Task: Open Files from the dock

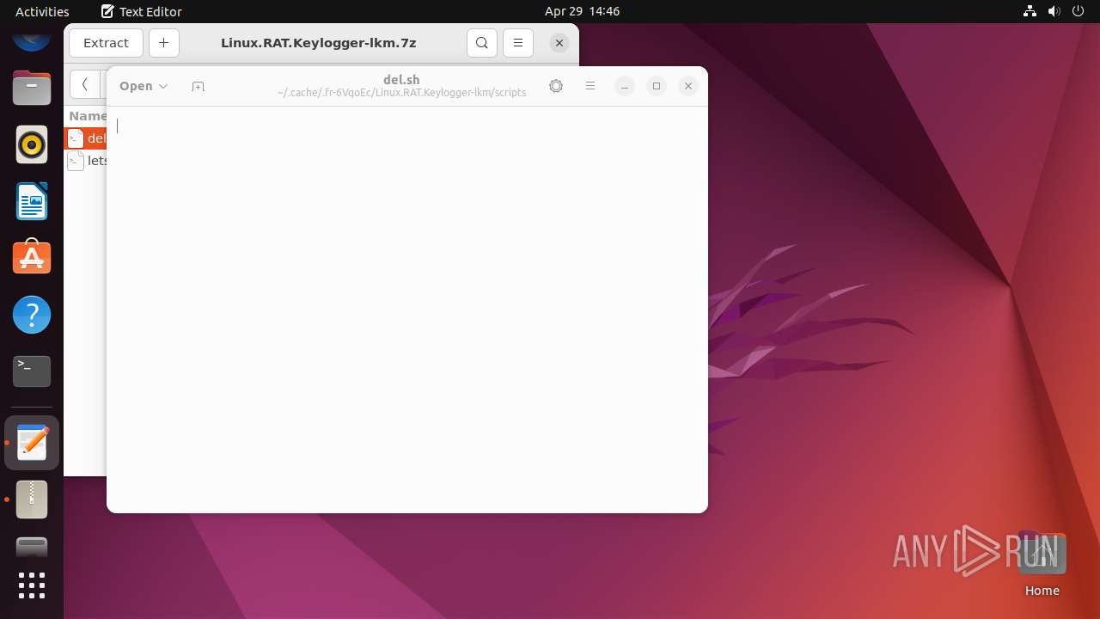Action: point(32,88)
